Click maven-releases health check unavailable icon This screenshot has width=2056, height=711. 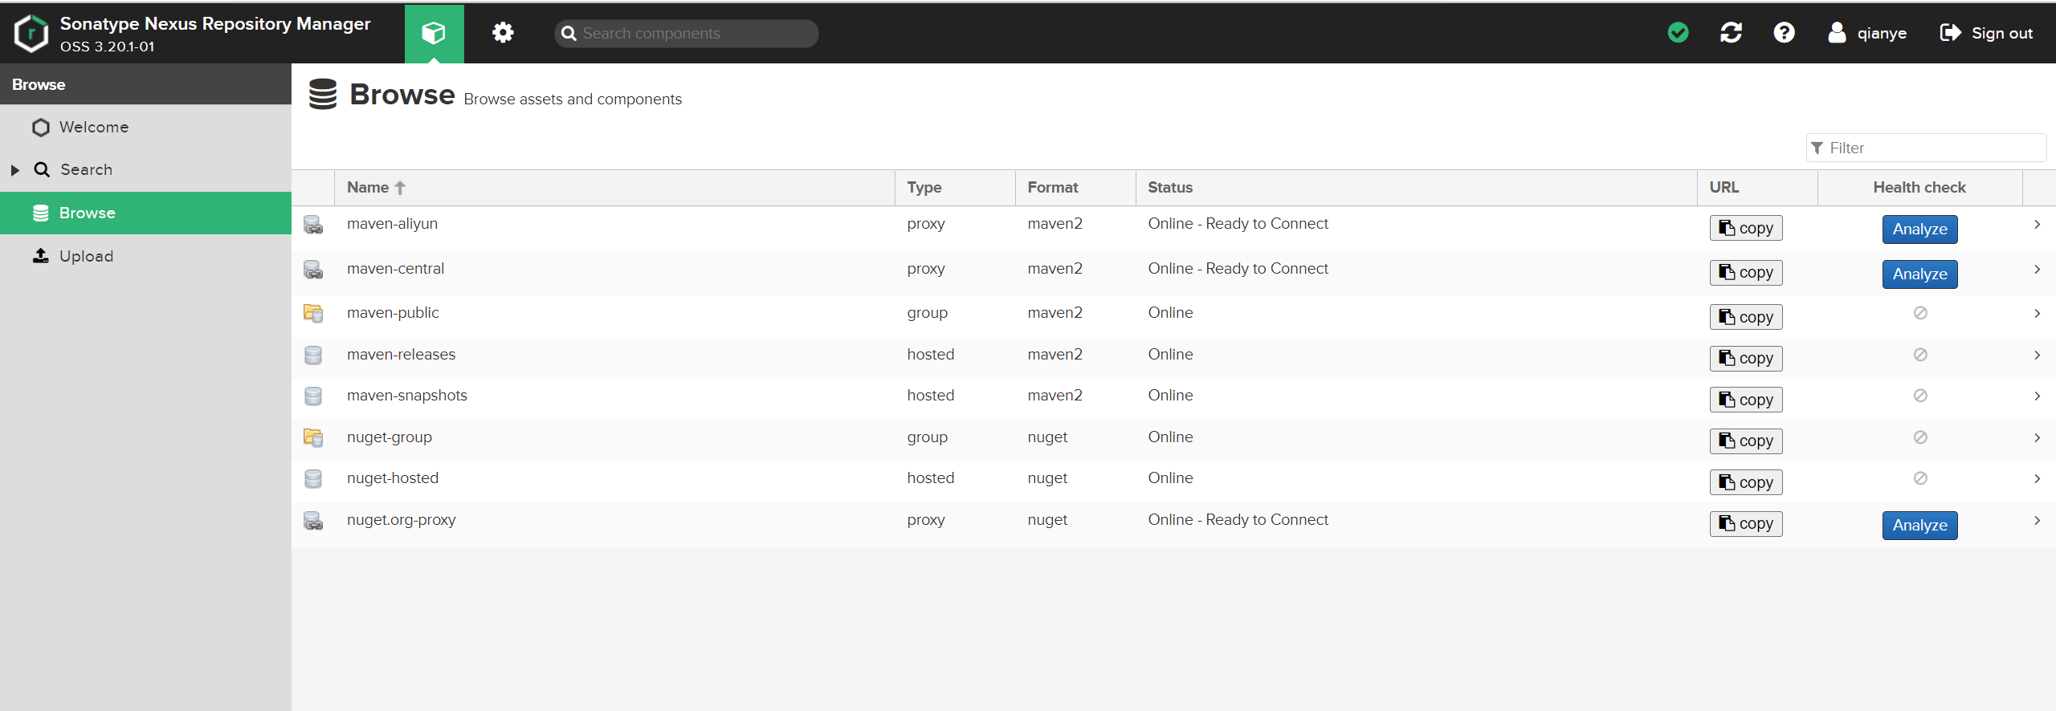[x=1920, y=355]
